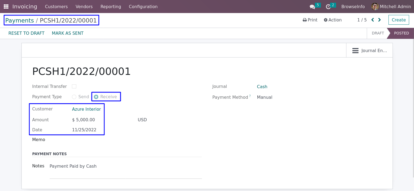
Task: Click the date 11/25/2022 value
Action: coord(84,130)
